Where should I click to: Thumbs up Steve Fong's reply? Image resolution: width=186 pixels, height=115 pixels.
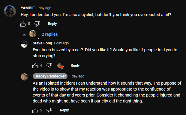tap(35, 66)
